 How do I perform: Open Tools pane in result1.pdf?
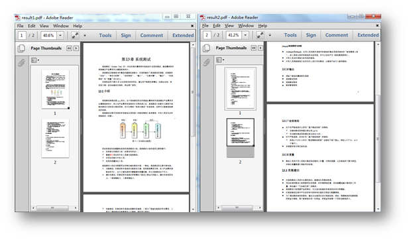[x=105, y=36]
